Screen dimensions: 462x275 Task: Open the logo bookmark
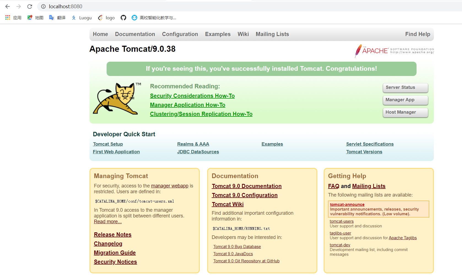[x=106, y=18]
